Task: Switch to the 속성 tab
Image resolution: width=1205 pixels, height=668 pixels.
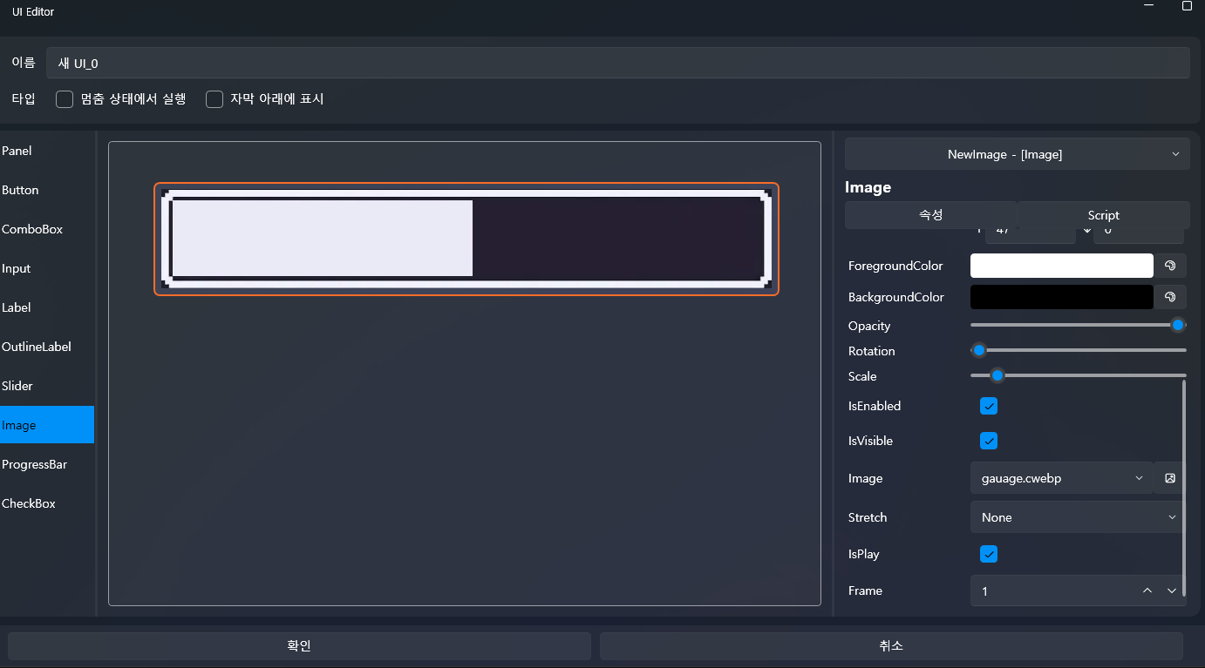Action: [930, 215]
